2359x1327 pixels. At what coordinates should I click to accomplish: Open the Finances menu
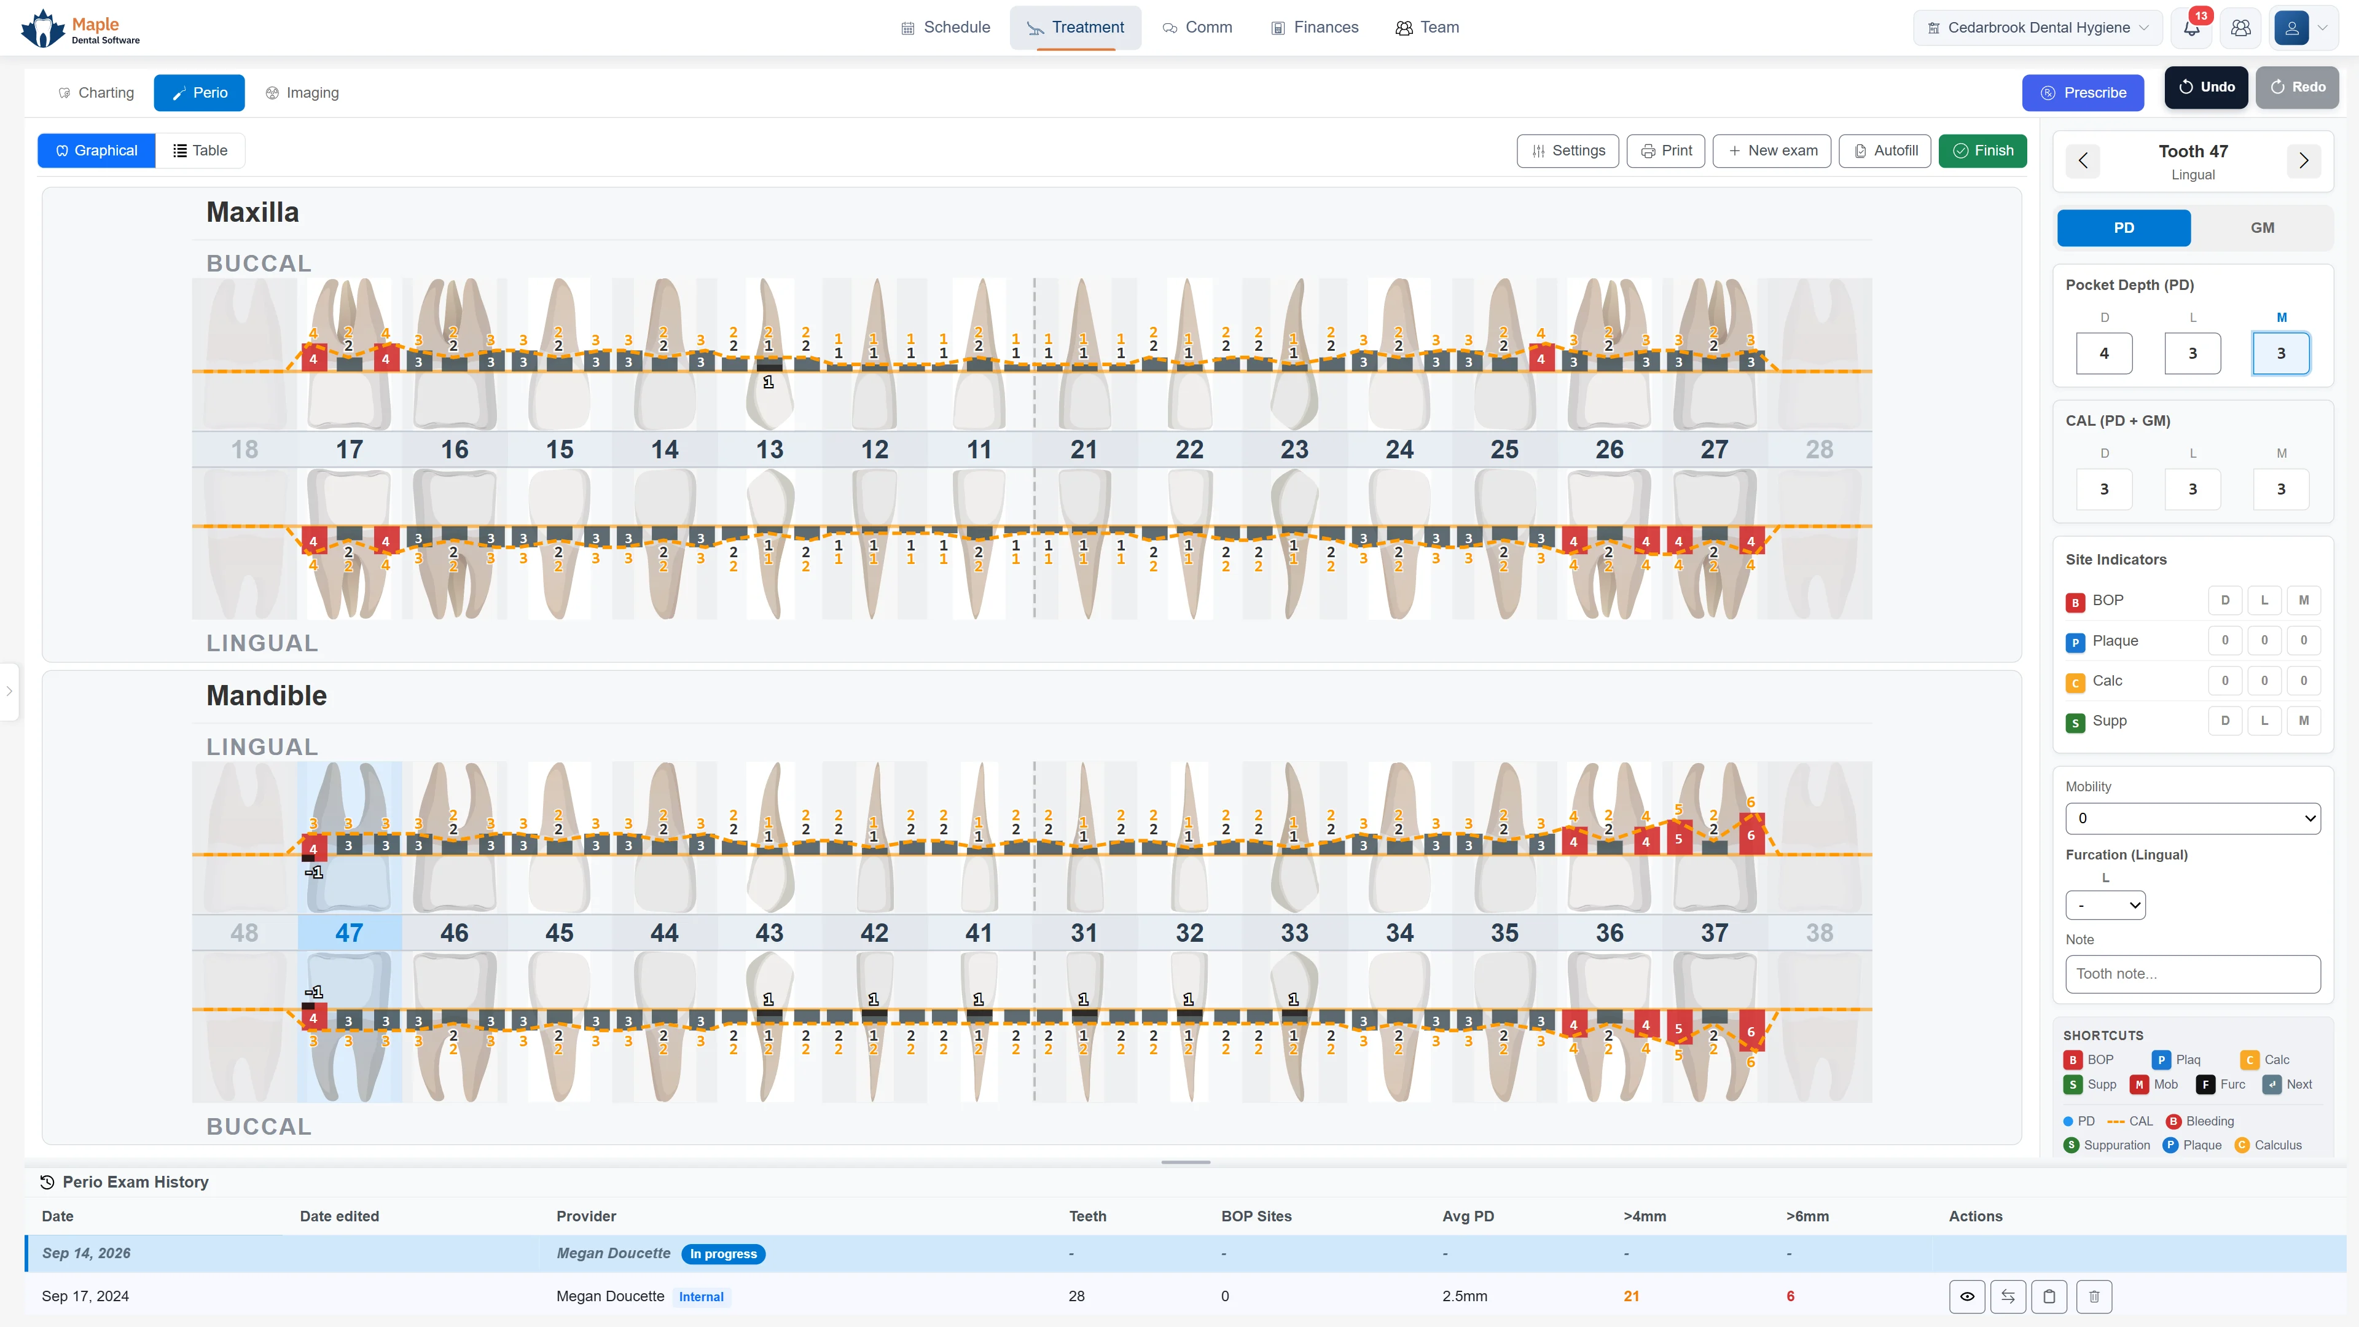[x=1315, y=28]
